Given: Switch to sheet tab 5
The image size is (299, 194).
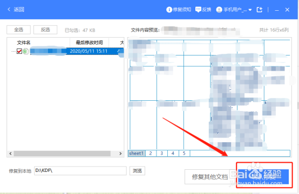Looking at the screenshot, I should click(184, 153).
